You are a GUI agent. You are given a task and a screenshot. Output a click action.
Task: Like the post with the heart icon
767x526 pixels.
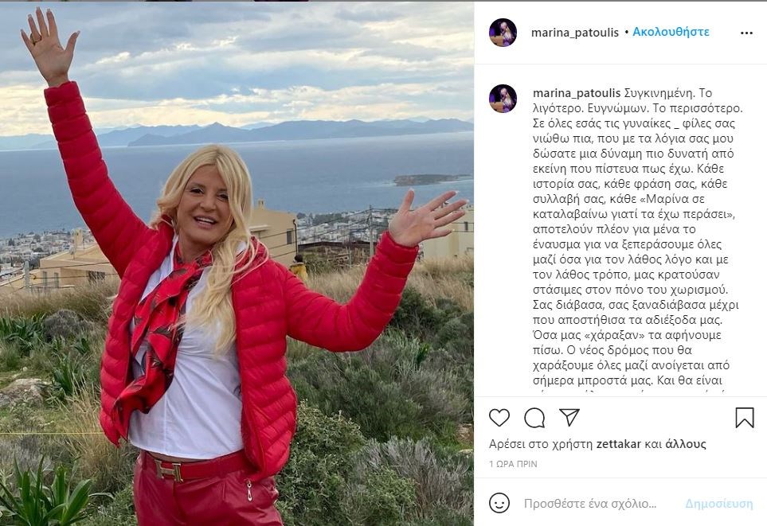click(x=499, y=418)
